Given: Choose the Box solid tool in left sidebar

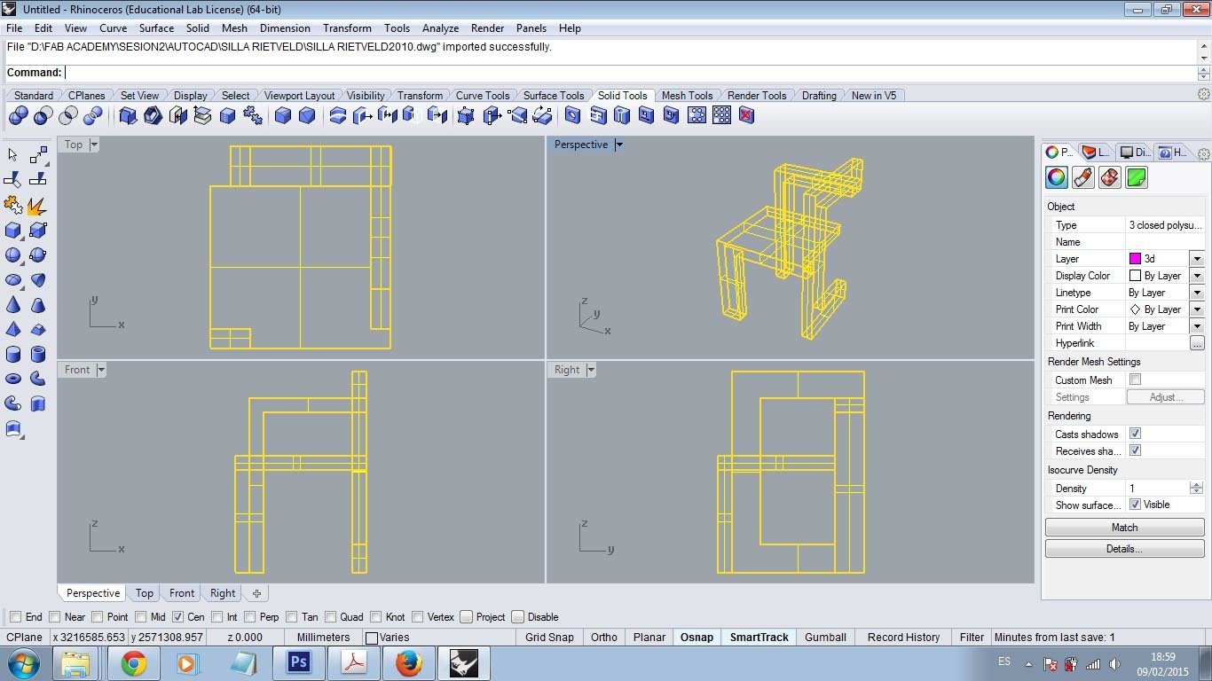Looking at the screenshot, I should [13, 231].
